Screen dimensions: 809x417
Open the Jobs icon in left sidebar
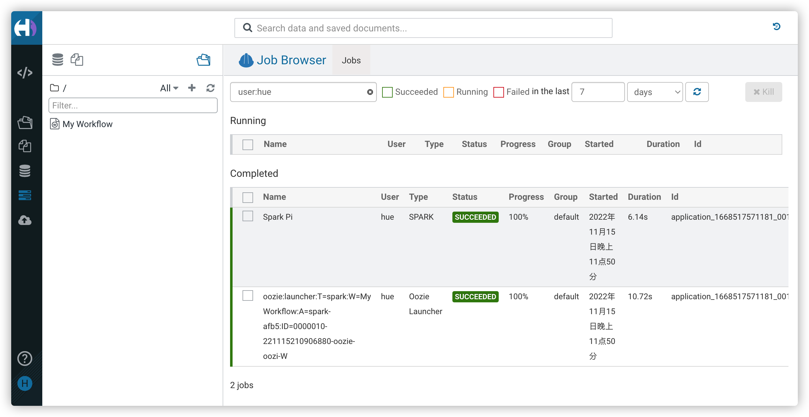click(25, 195)
